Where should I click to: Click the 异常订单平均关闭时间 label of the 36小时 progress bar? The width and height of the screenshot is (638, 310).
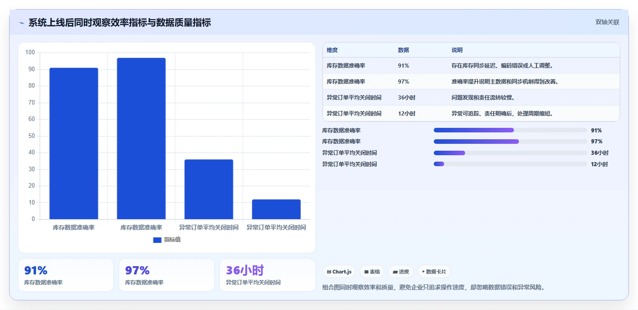click(x=350, y=153)
